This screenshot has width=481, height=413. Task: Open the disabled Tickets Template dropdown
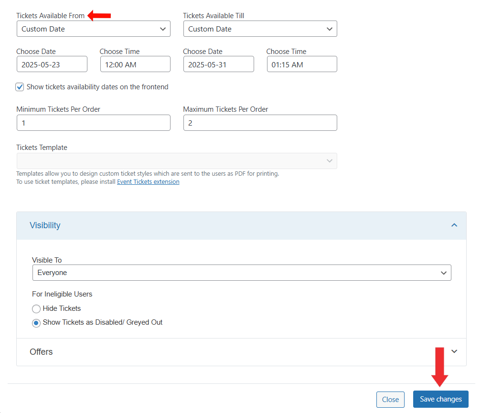(x=177, y=160)
